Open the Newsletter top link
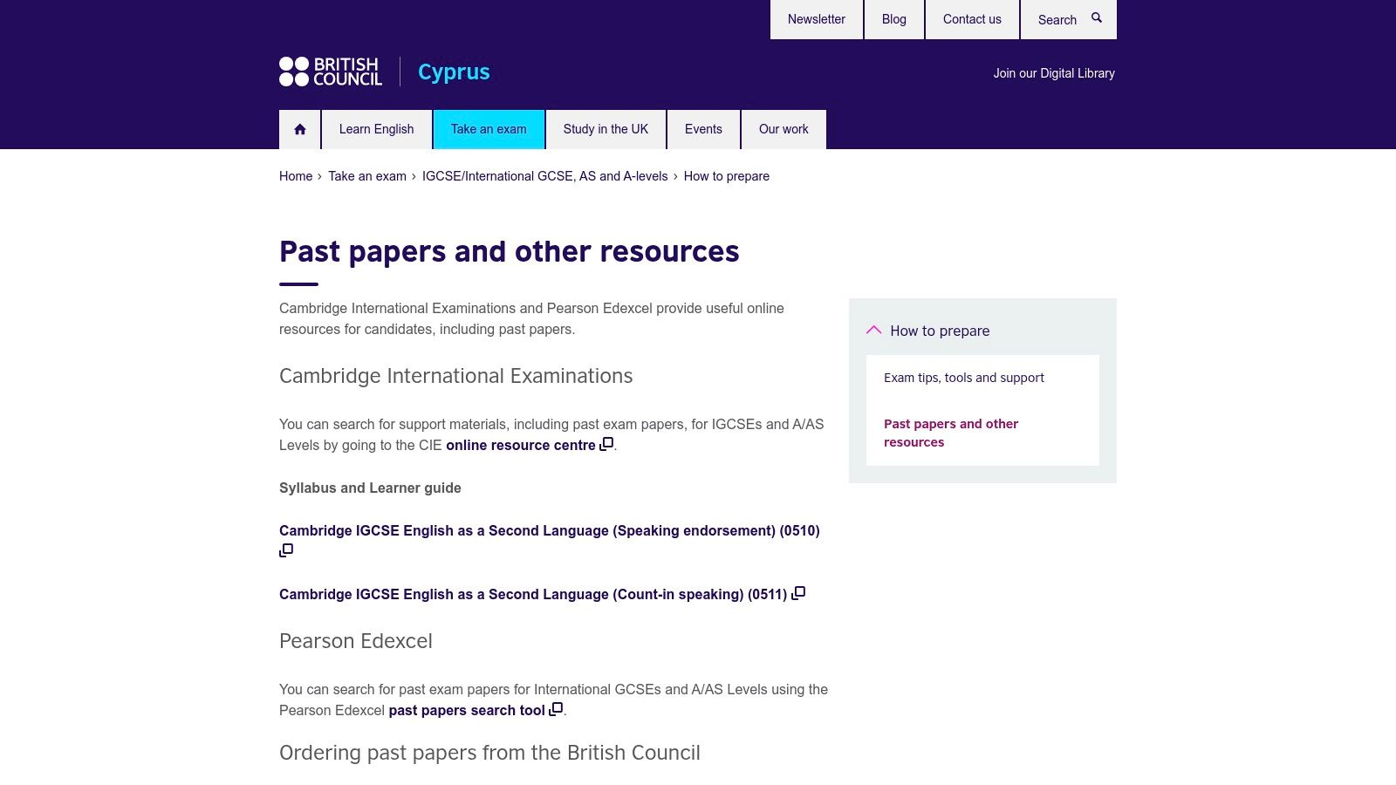Screen dimensions: 1396x785 click(817, 19)
